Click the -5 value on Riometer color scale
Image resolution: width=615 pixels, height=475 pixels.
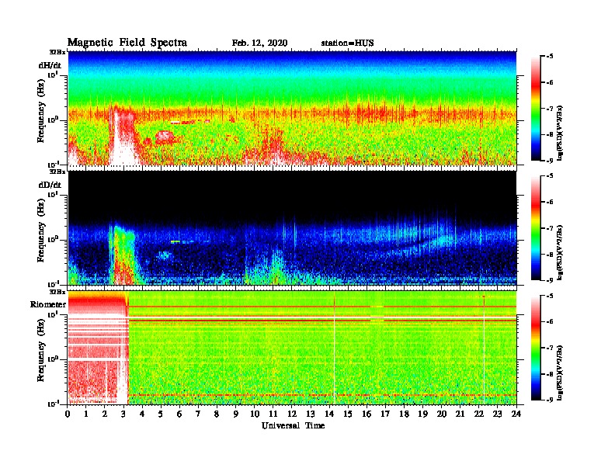[x=550, y=296]
